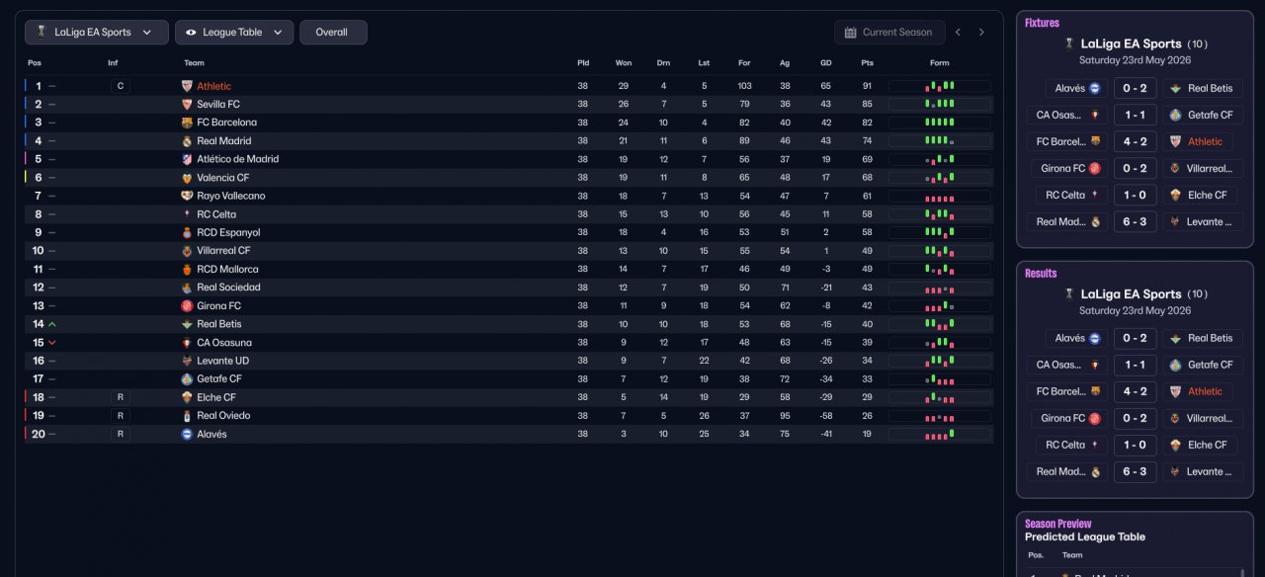
Task: Click the champions C info badge for Athletic
Action: pos(121,86)
